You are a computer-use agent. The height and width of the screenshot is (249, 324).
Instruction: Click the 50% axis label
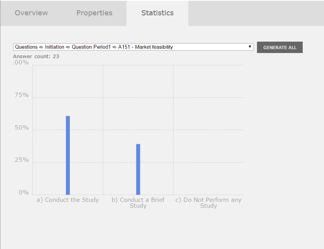(x=22, y=128)
